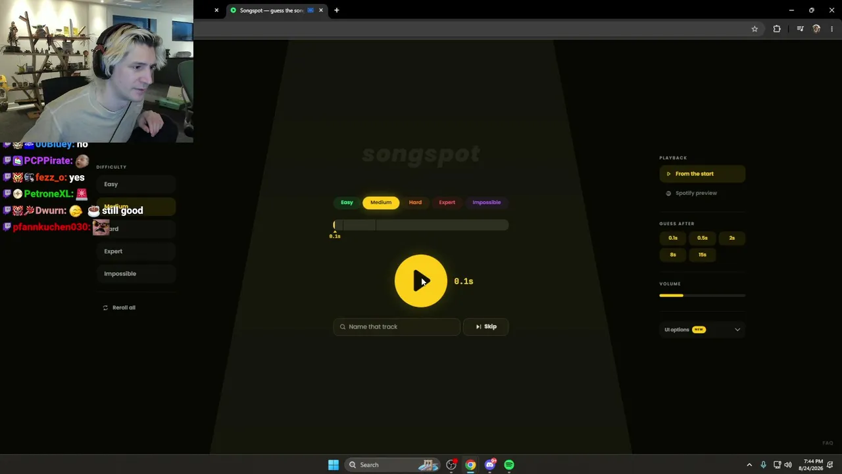842x474 pixels.
Task: Open the Songspot browser tab
Action: coord(276,11)
